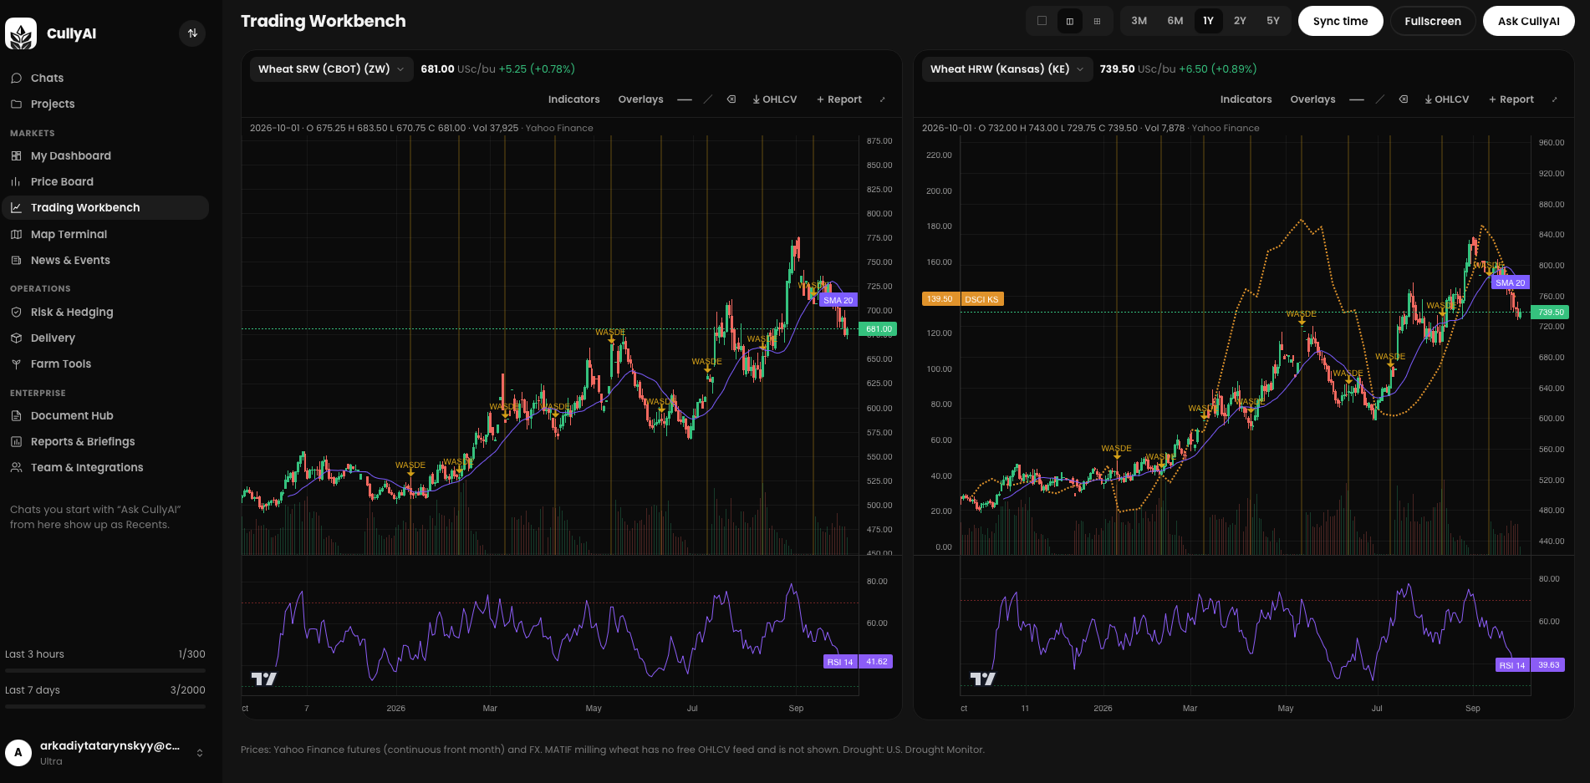The height and width of the screenshot is (783, 1590).
Task: Pick trend line tool on SRW chart
Action: tap(708, 99)
